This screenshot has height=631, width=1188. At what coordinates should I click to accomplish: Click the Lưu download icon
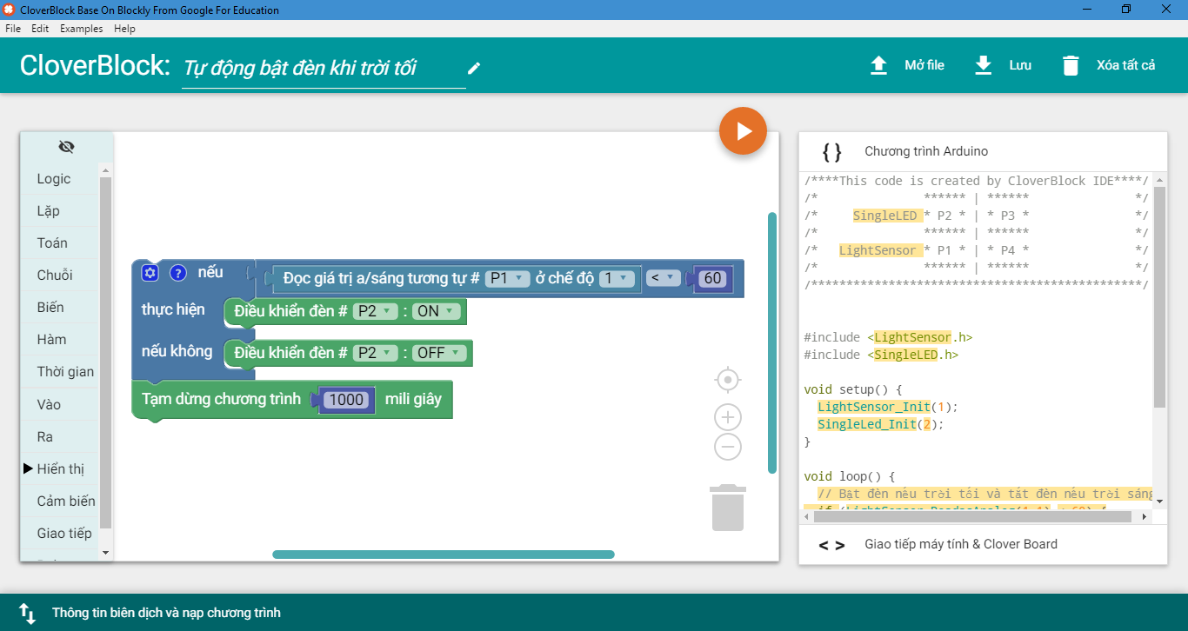tap(984, 66)
